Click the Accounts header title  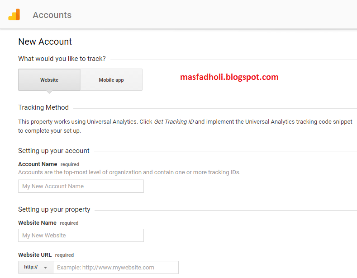click(x=52, y=15)
